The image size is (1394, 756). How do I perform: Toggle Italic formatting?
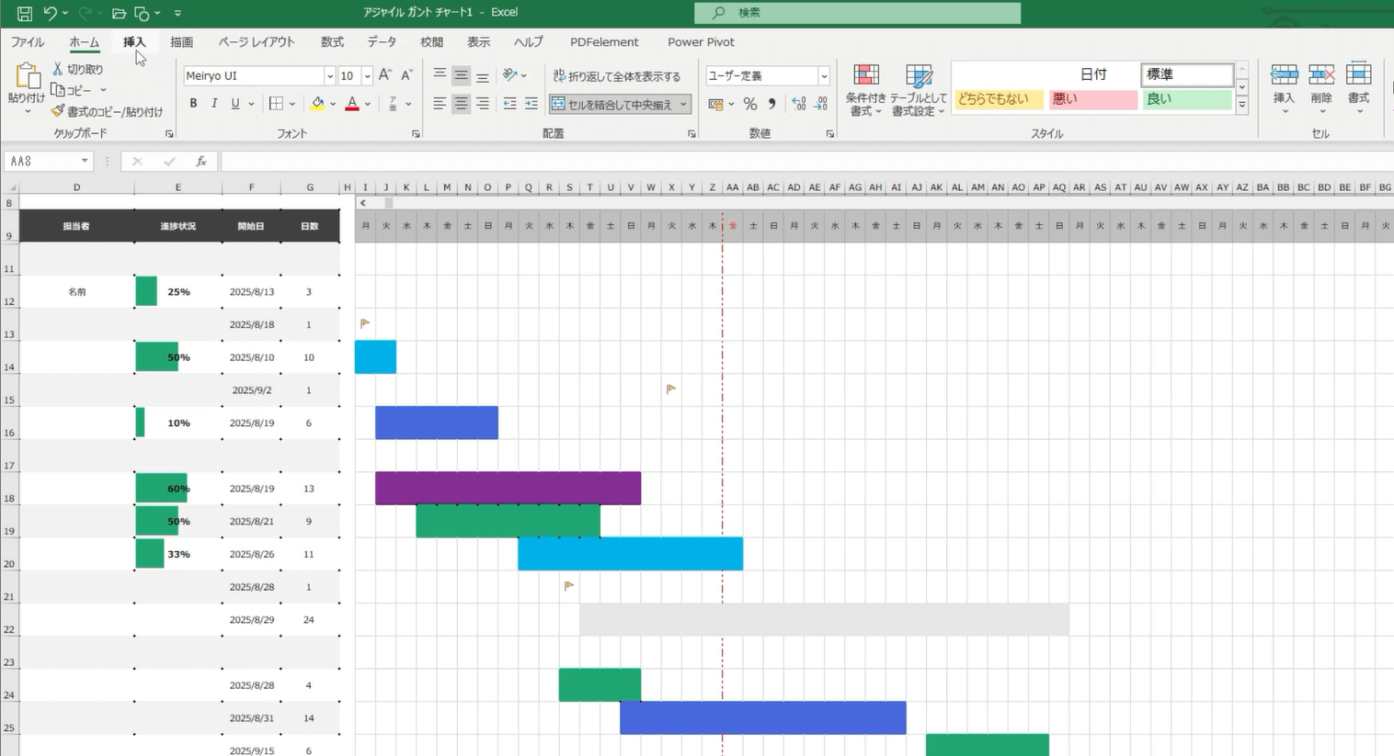(x=214, y=104)
